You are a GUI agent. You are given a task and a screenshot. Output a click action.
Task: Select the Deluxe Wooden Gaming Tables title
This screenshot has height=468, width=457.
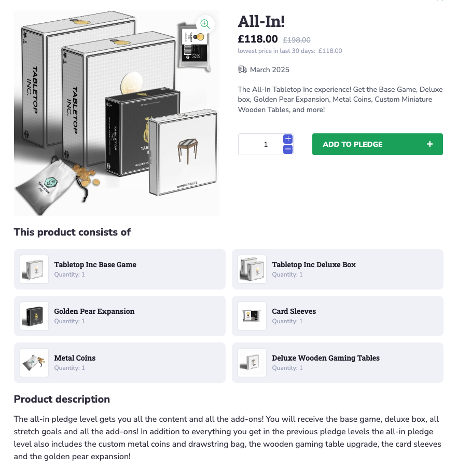click(x=326, y=358)
